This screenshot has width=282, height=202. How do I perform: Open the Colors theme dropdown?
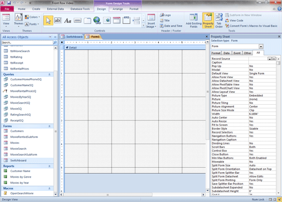(33, 17)
